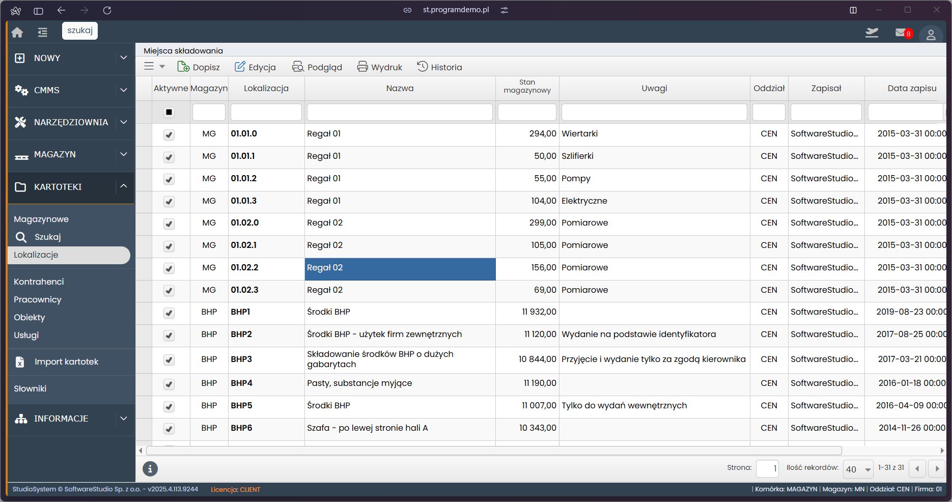
Task: Click the Wydruk print icon
Action: (362, 67)
